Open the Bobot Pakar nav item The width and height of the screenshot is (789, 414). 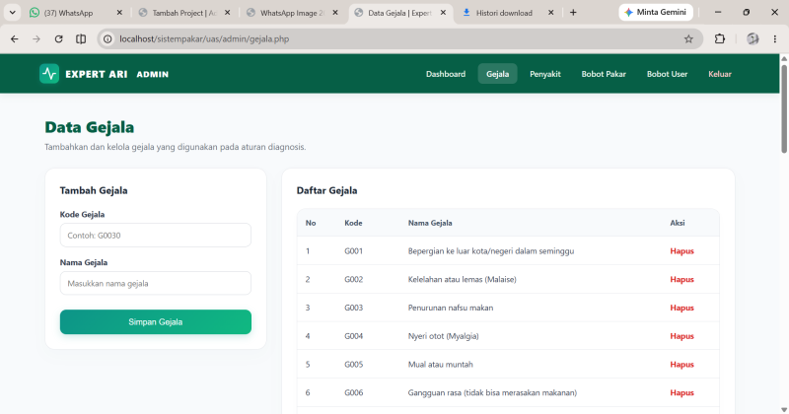click(604, 74)
